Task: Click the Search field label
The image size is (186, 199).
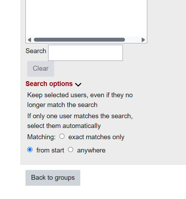Action: 36,51
